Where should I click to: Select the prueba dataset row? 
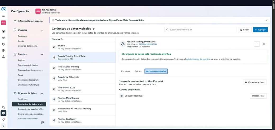tap(82, 47)
